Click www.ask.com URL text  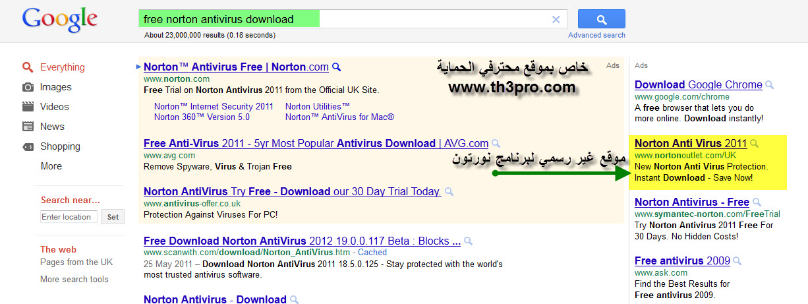(x=661, y=273)
